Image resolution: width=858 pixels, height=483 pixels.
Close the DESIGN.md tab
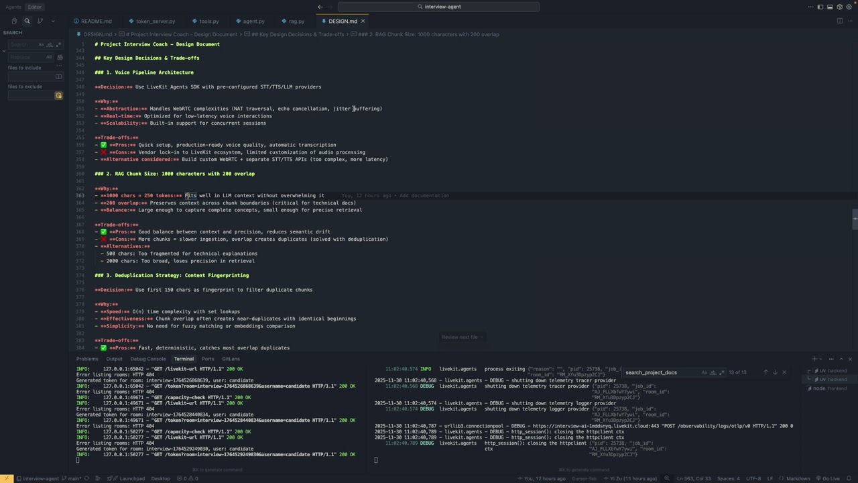point(363,21)
